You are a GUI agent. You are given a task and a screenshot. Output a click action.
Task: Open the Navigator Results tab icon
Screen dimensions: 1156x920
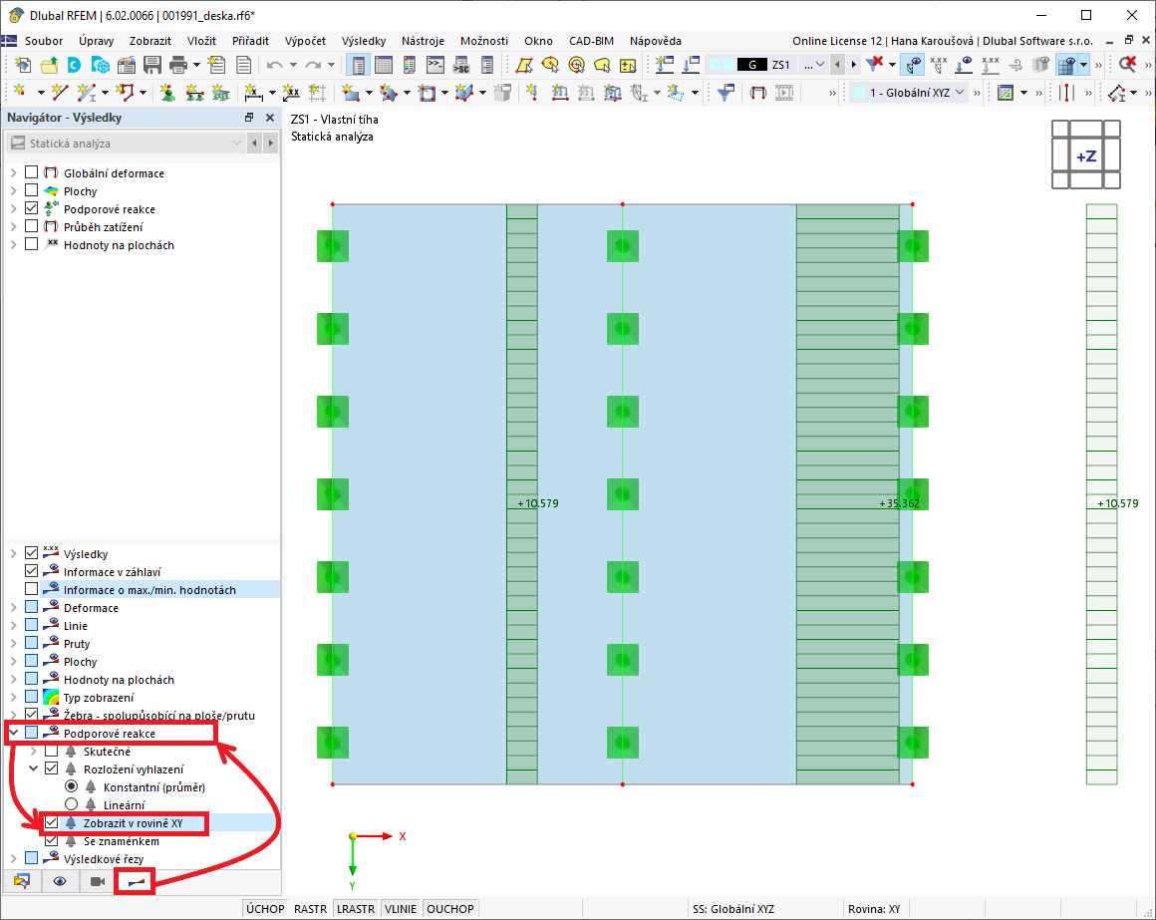tap(135, 882)
